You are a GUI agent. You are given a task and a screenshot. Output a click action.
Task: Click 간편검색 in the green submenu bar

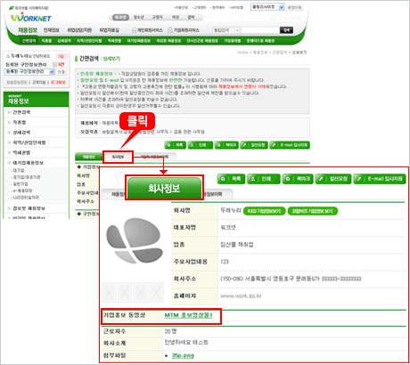pyautogui.click(x=29, y=41)
